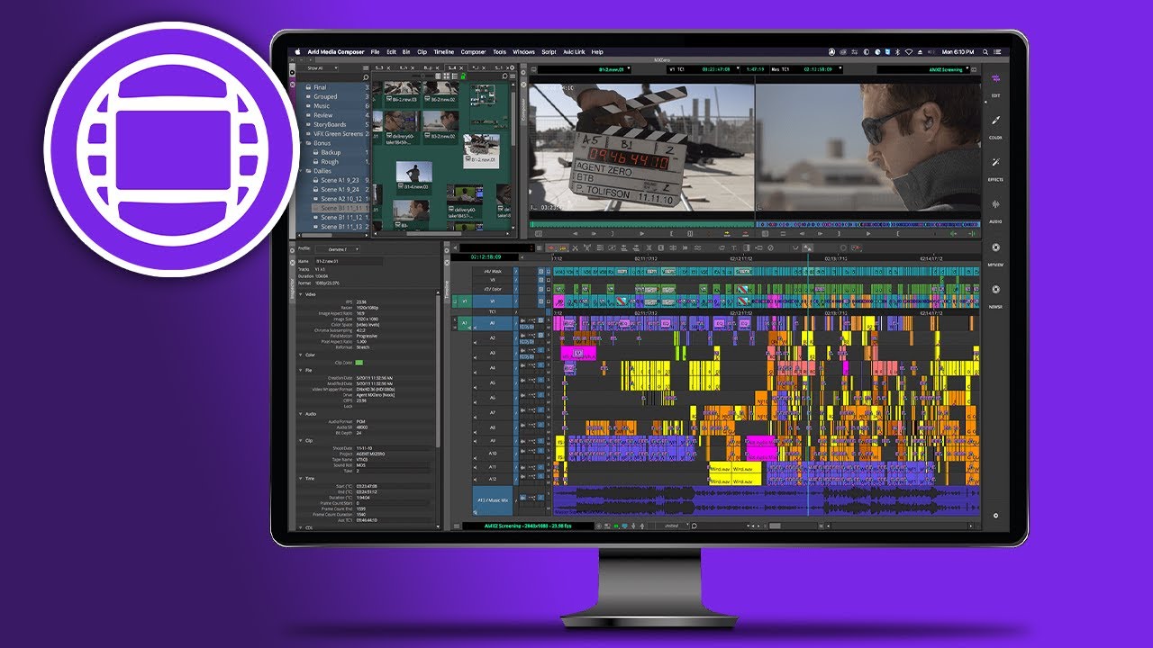Adjust the bin thumbnail size slider

click(x=422, y=76)
